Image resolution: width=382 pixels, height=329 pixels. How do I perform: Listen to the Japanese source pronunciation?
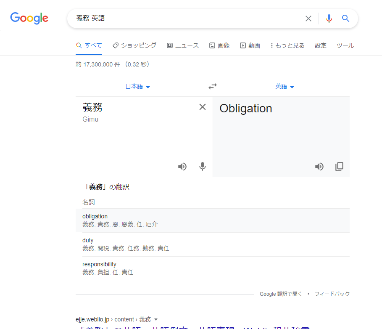[182, 167]
